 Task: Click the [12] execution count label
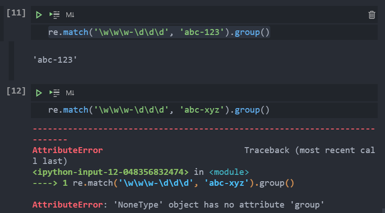tap(16, 91)
